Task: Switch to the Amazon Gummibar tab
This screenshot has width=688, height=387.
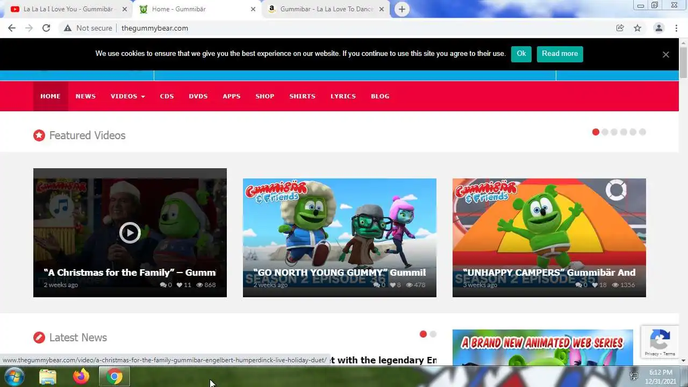Action: [326, 9]
